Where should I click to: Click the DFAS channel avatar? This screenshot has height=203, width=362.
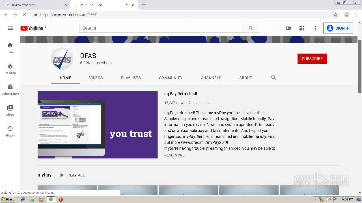(x=62, y=59)
